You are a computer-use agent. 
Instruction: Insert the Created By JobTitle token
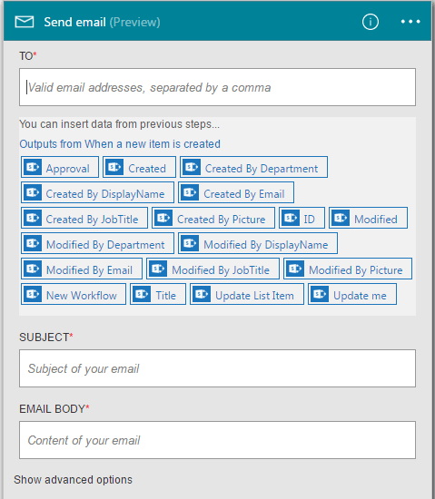coord(84,218)
